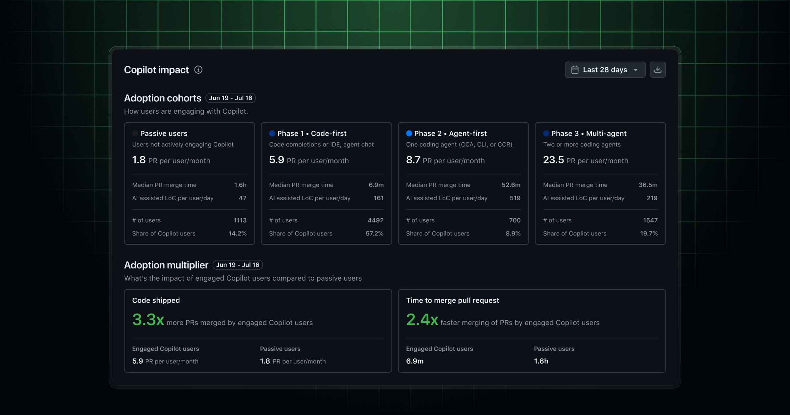
Task: Click the green 2.4x multiplier
Action: coord(422,319)
